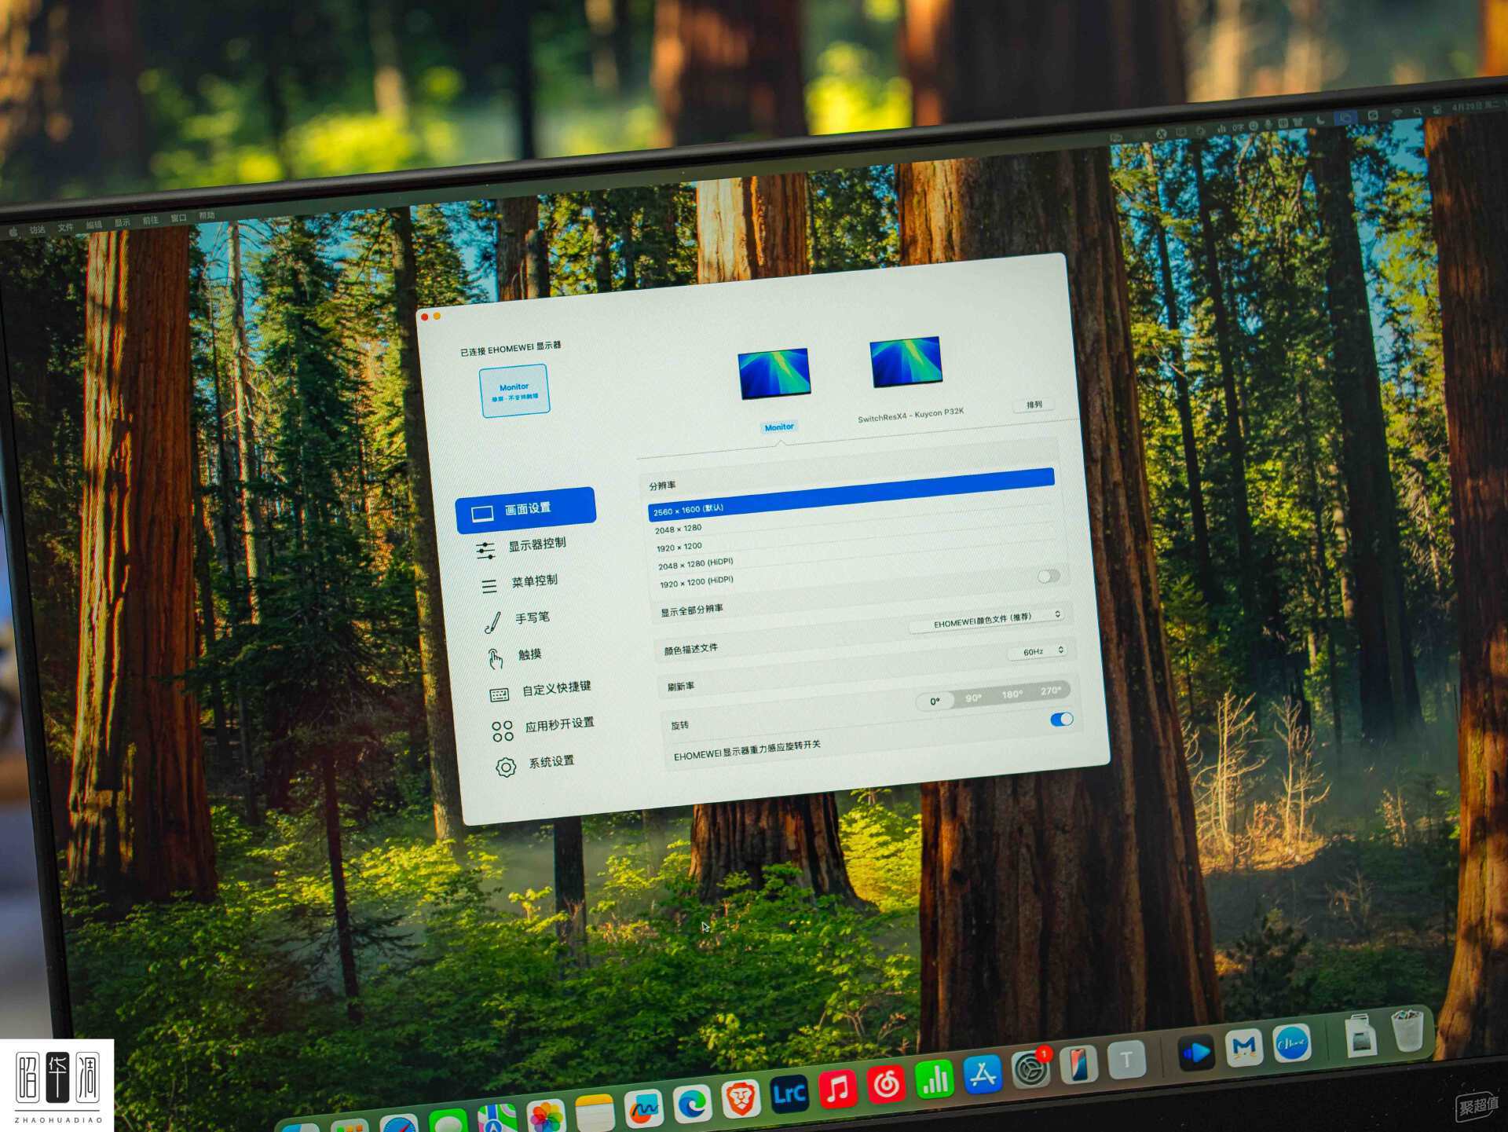Open Photos from the dock
The width and height of the screenshot is (1508, 1132).
point(546,1116)
